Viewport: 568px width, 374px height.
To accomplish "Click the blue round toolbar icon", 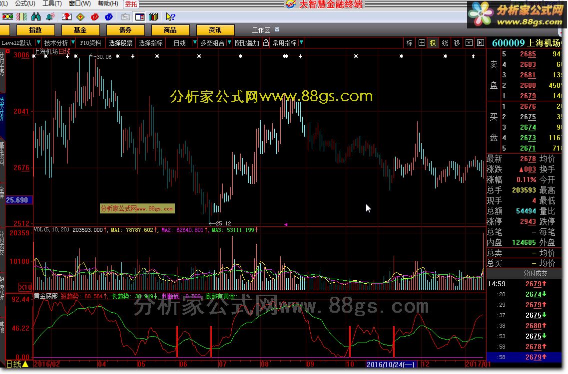I will tap(108, 16).
